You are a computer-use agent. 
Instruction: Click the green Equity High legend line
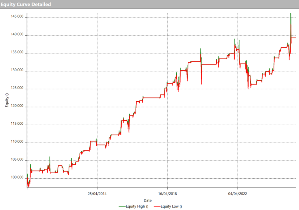pos(122,206)
